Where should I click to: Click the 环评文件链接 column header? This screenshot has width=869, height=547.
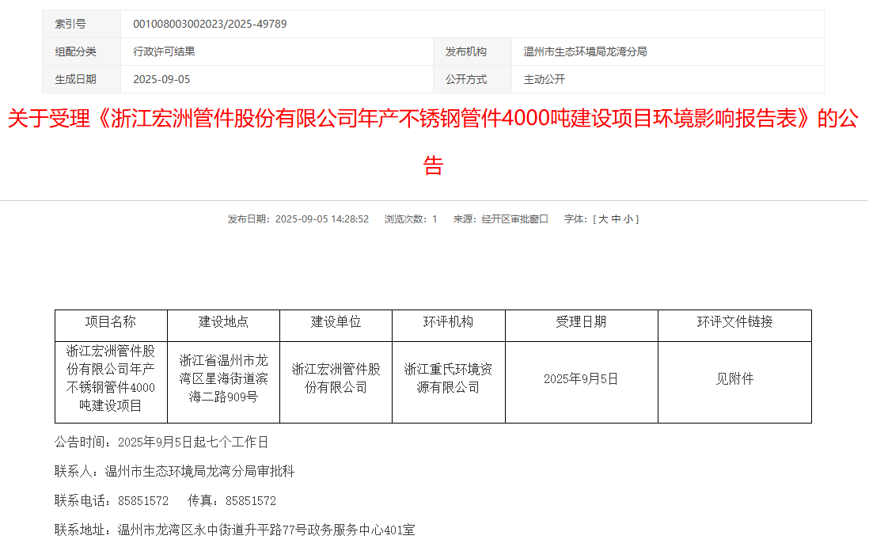click(734, 322)
